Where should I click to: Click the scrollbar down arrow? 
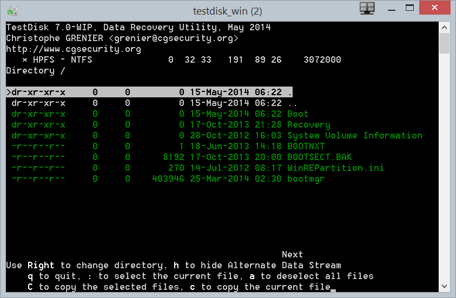tap(444, 287)
